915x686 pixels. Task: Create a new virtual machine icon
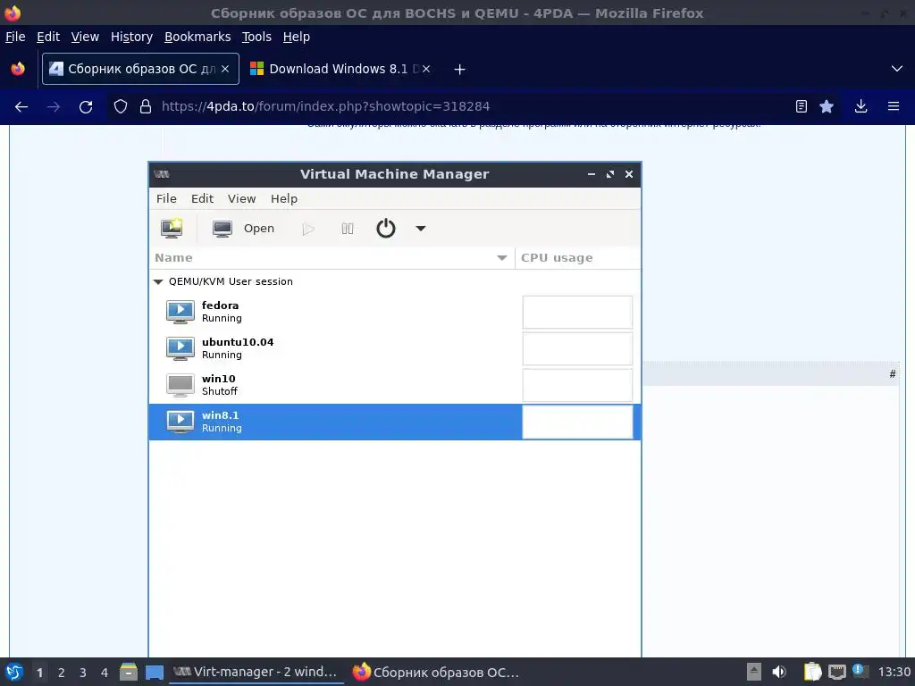[172, 228]
